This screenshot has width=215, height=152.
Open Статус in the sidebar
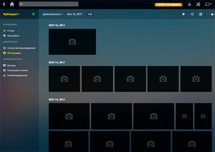coord(11,31)
